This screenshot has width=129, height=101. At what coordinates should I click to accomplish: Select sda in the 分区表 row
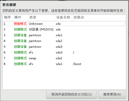click(58, 29)
